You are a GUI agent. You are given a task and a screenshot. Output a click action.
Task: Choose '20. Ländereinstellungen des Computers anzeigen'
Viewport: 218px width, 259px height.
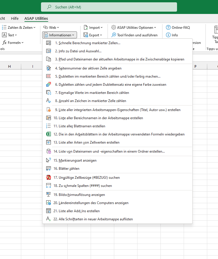117,203
